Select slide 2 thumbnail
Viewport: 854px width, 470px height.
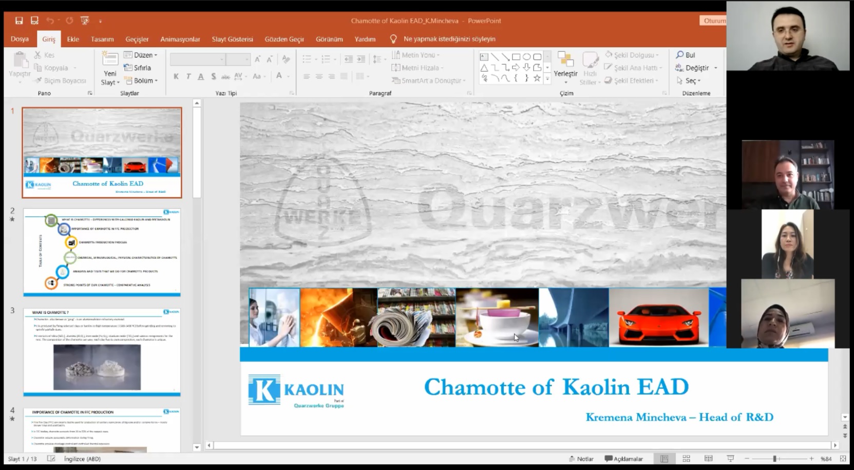102,252
